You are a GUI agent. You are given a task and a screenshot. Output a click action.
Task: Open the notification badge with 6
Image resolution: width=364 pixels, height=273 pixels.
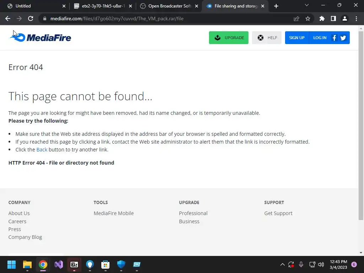(x=354, y=264)
